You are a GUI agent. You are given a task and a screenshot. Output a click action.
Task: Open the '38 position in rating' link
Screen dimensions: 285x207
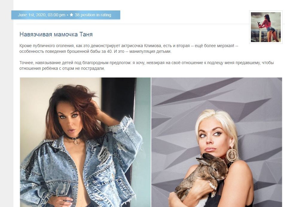tap(93, 15)
